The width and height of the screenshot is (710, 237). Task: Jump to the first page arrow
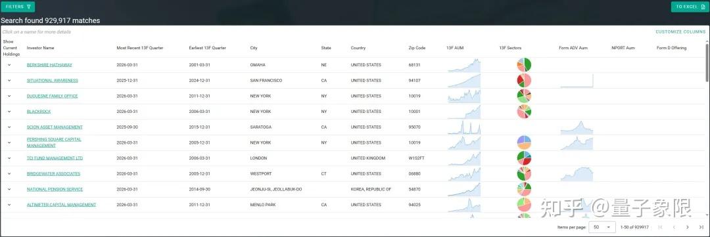pyautogui.click(x=660, y=227)
